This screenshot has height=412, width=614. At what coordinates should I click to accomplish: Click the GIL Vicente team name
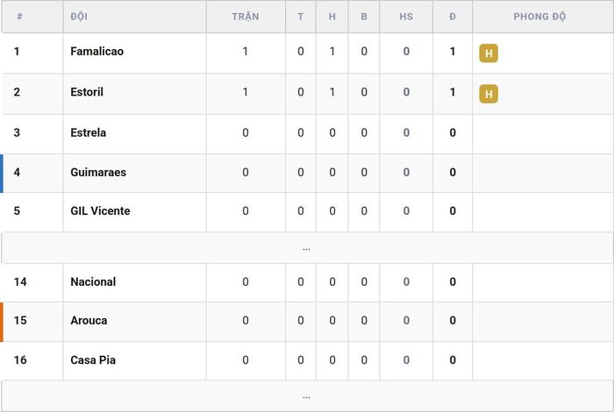[x=100, y=211]
